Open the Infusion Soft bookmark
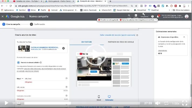This screenshot has height=108, width=192. tap(105, 10)
